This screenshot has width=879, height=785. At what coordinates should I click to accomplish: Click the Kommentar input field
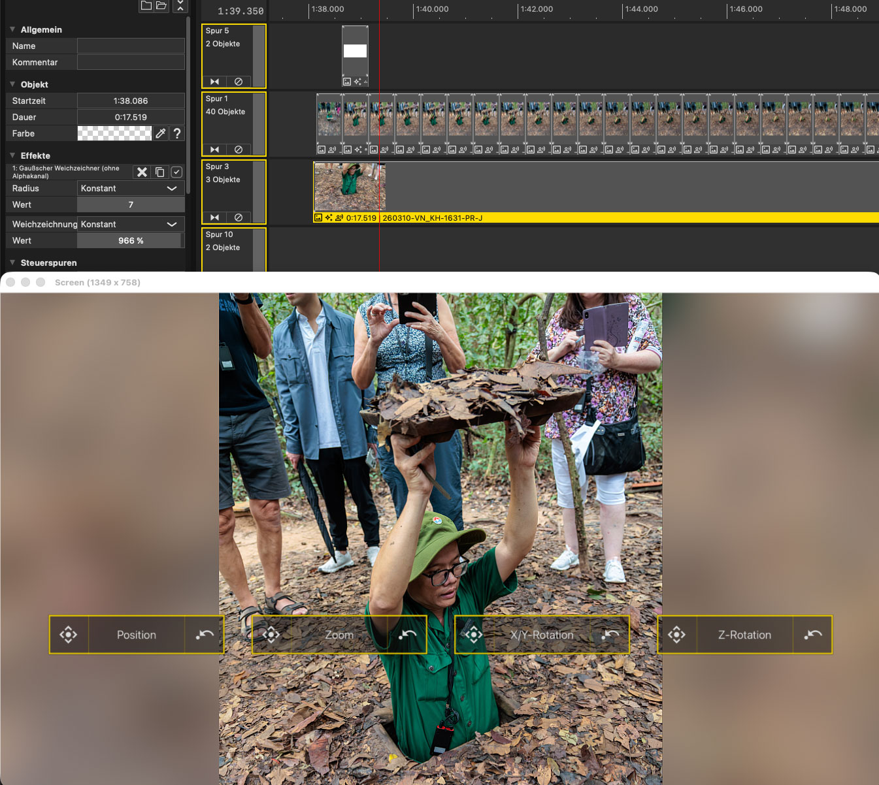[131, 62]
